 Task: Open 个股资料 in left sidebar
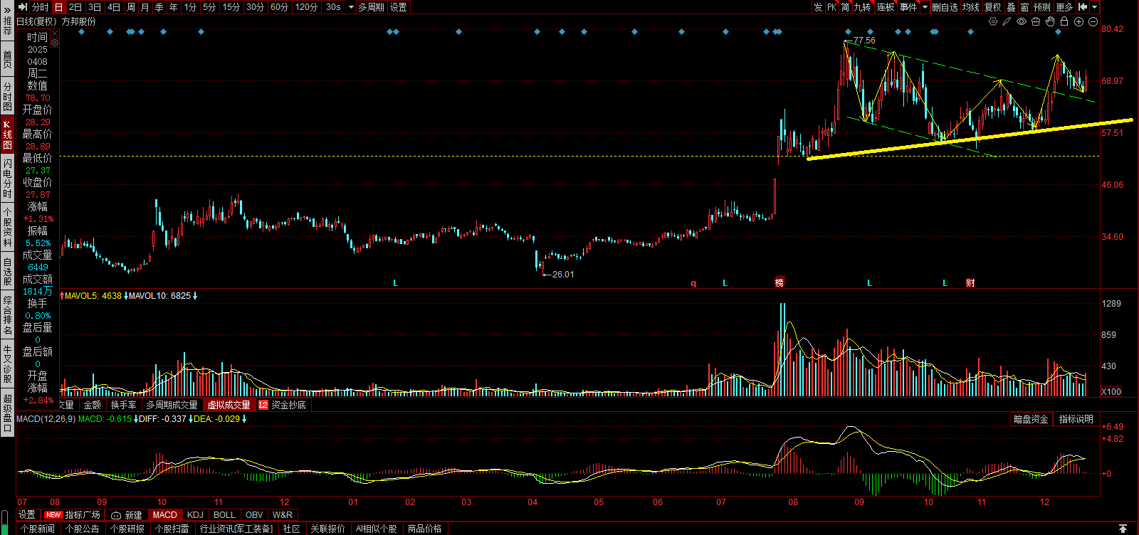(x=7, y=228)
